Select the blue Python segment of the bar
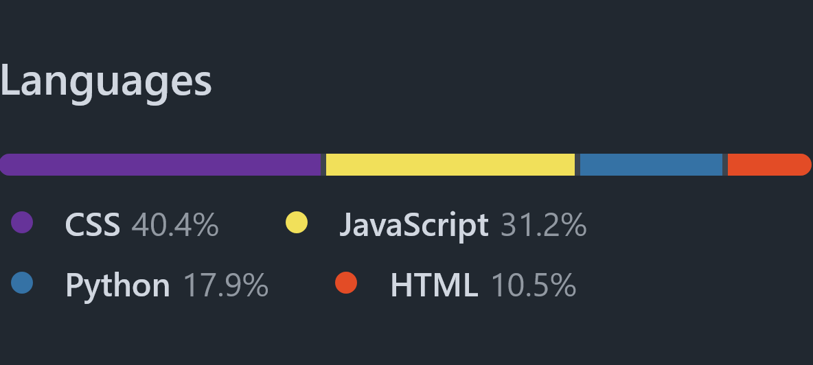 tap(651, 165)
